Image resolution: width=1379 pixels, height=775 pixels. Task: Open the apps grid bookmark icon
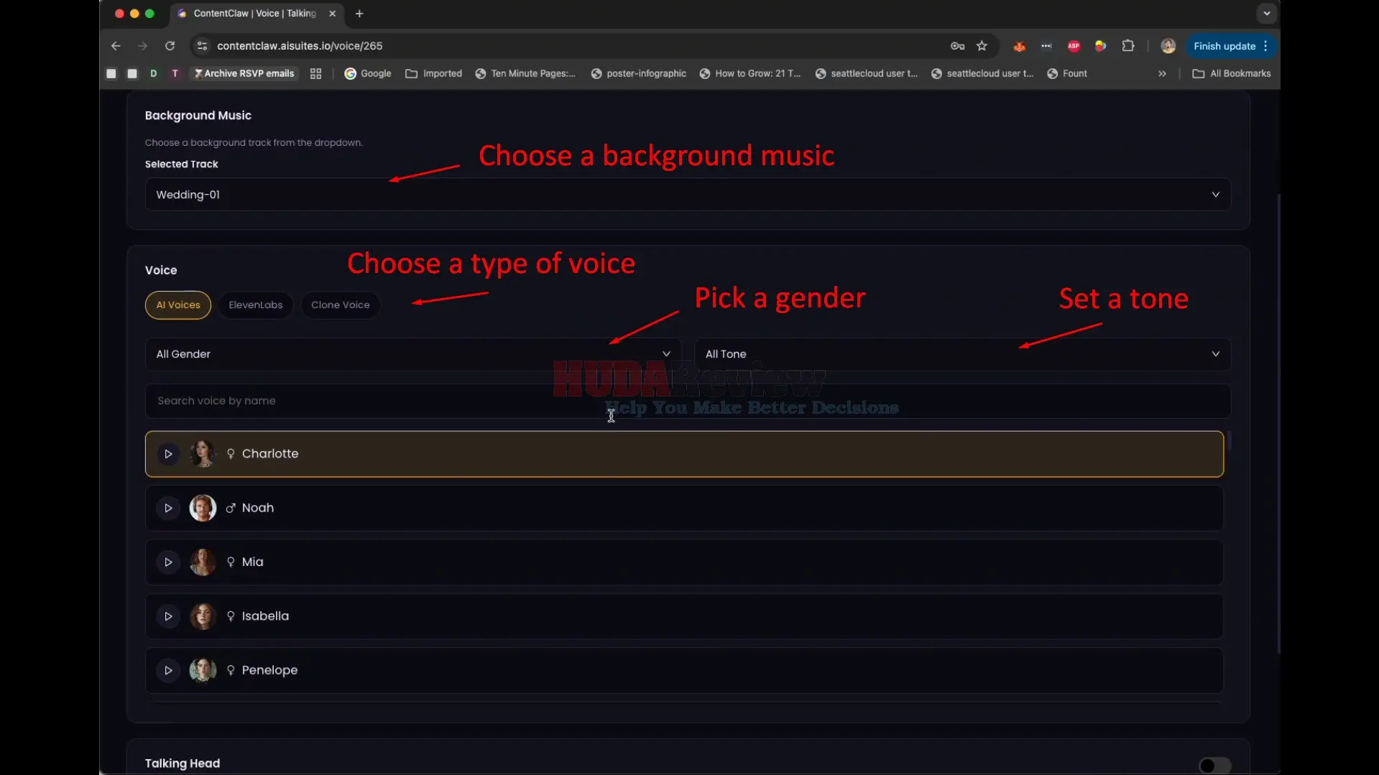[315, 73]
